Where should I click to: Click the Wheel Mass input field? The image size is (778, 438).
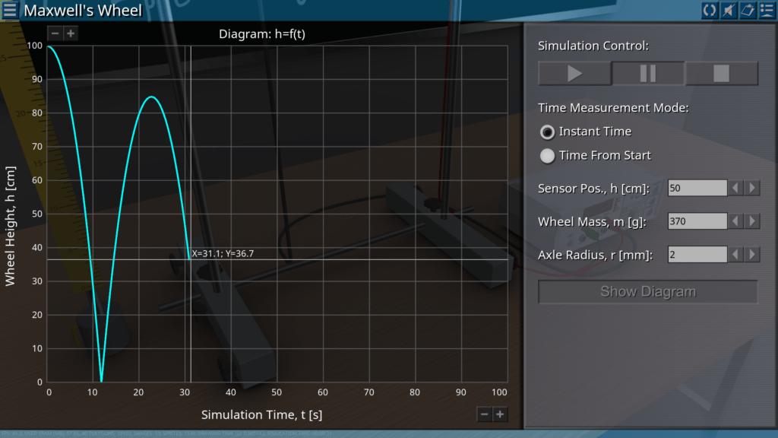click(697, 221)
